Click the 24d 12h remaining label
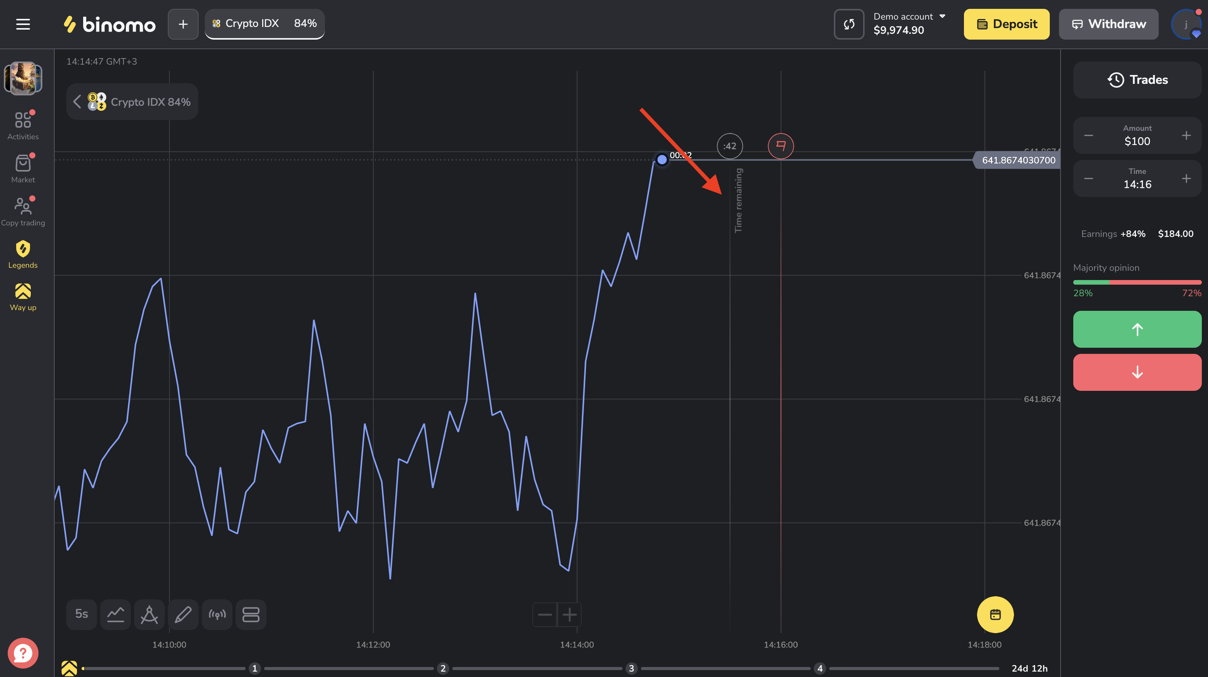1208x677 pixels. coord(1029,669)
